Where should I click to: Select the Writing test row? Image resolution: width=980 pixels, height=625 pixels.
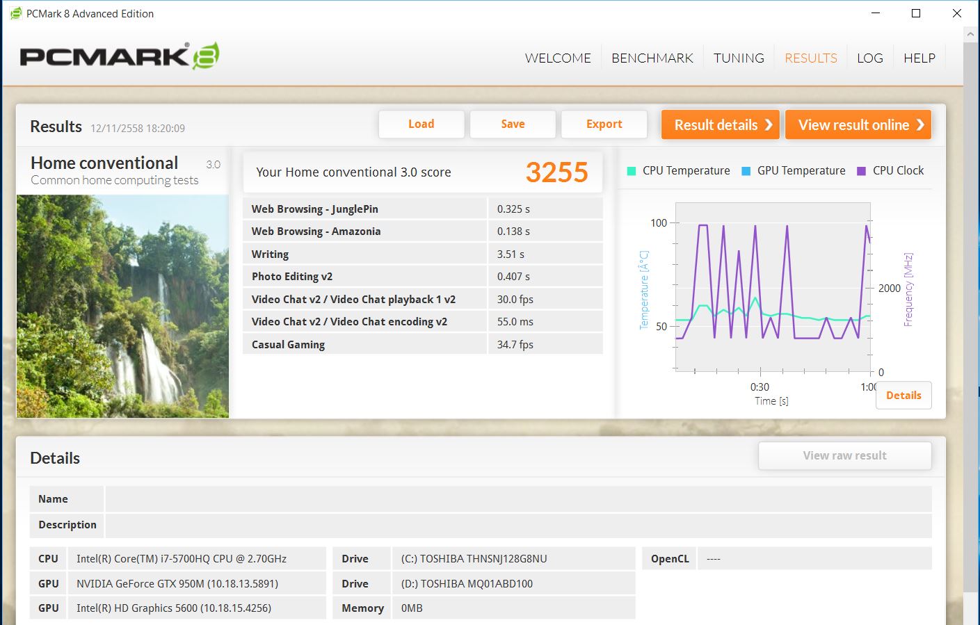pos(423,254)
